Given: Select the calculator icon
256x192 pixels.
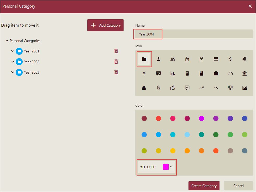Looking at the screenshot, I should (x=187, y=73).
